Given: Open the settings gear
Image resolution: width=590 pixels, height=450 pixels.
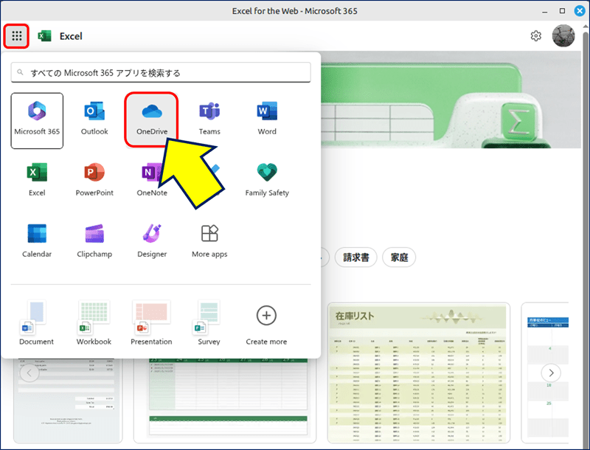Looking at the screenshot, I should tap(536, 35).
